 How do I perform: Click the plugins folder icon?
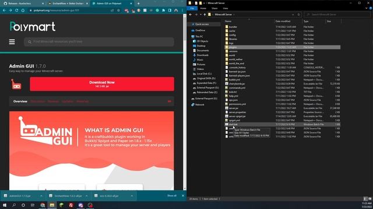click(x=227, y=47)
